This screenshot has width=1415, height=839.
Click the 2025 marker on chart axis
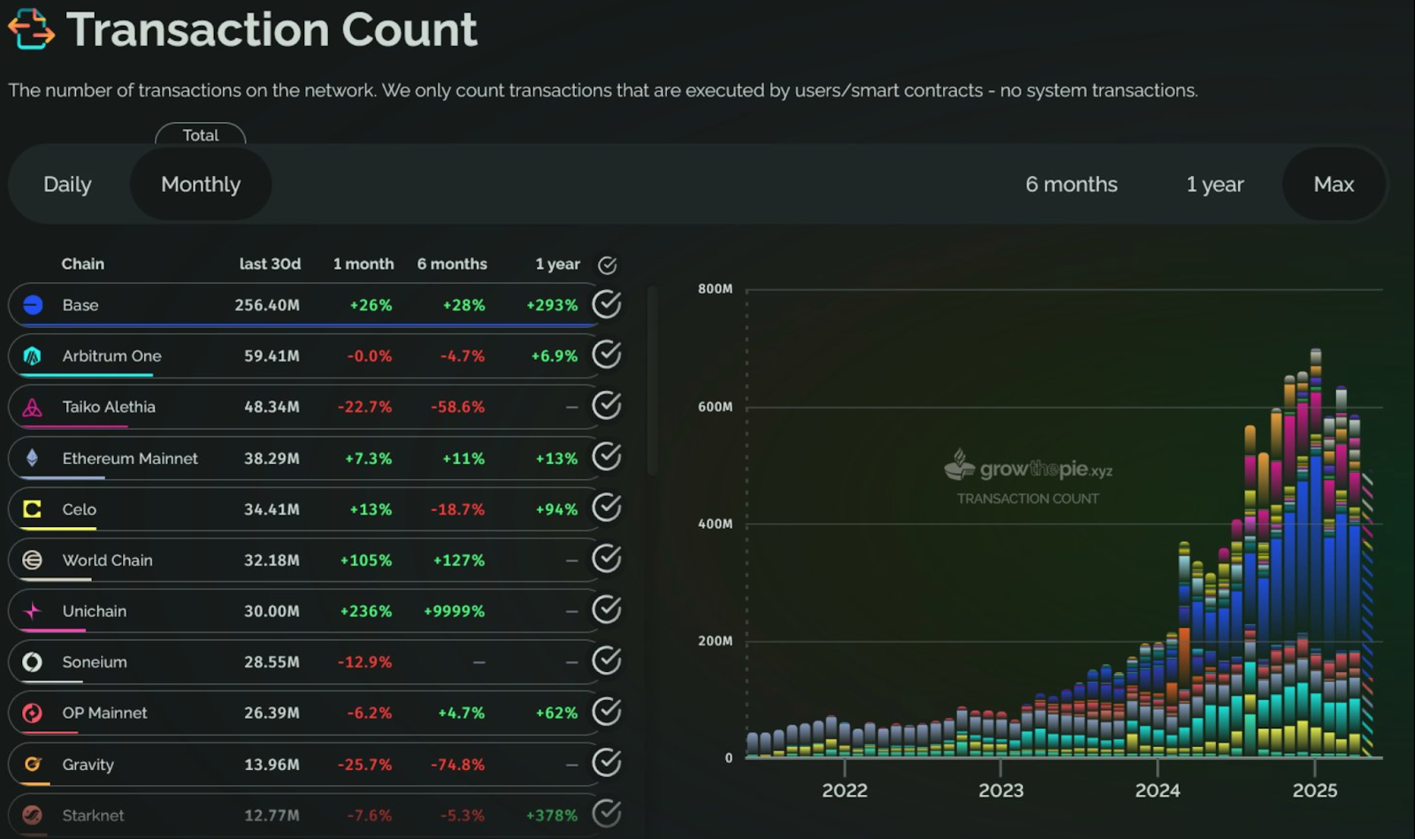tap(1315, 789)
